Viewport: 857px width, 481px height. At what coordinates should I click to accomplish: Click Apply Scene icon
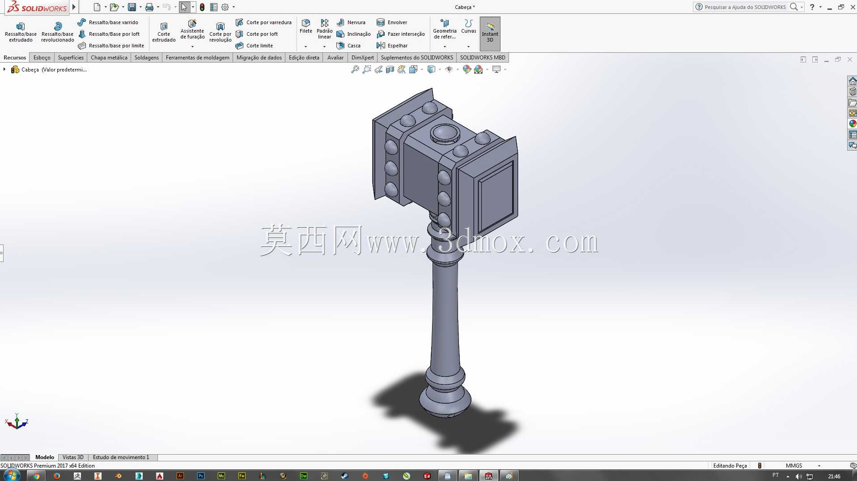[x=479, y=69]
